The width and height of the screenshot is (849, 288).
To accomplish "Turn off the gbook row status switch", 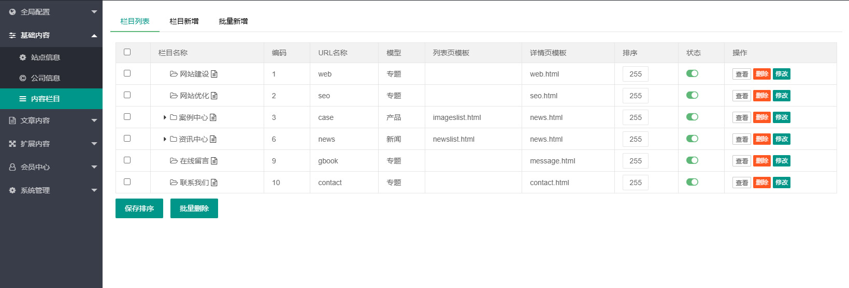I will pyautogui.click(x=692, y=160).
